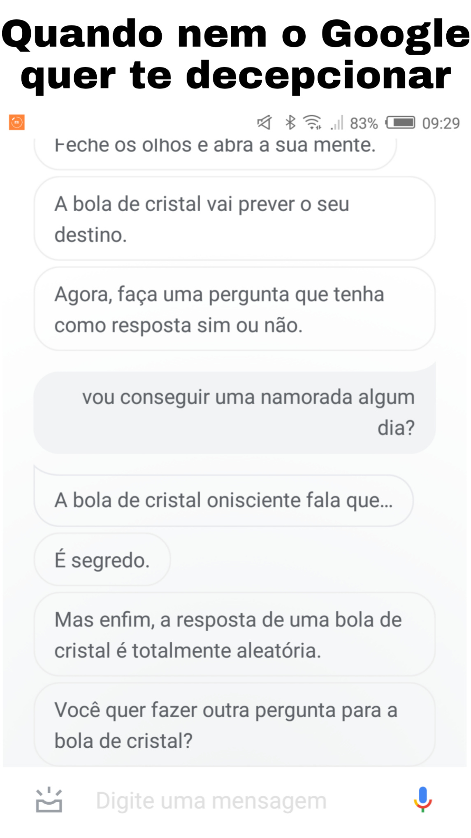Tap the Wi-Fi signal status icon

click(312, 122)
